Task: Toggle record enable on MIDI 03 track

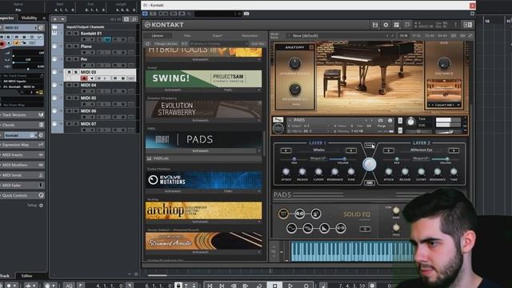Action: tap(84, 78)
